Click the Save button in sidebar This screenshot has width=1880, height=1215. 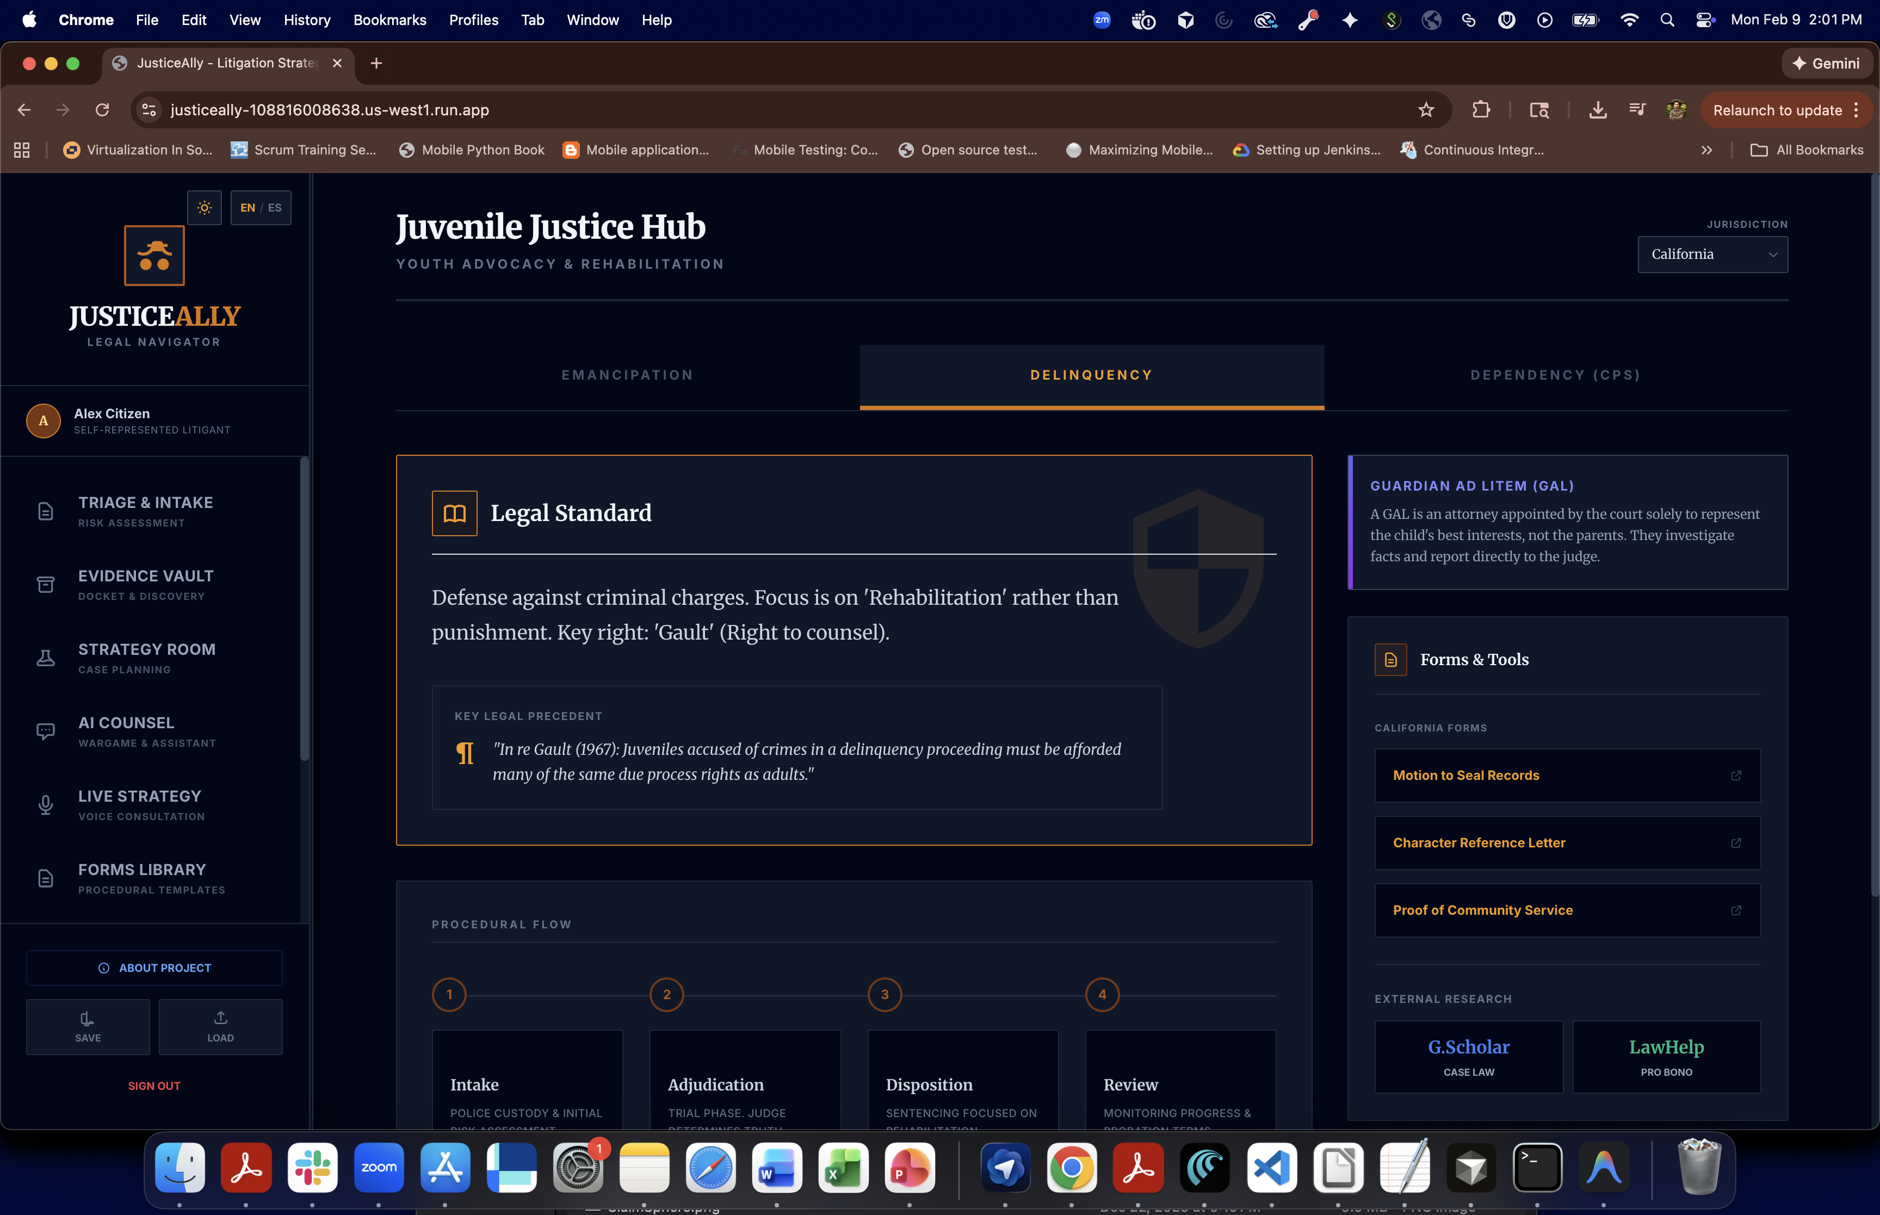(x=88, y=1026)
